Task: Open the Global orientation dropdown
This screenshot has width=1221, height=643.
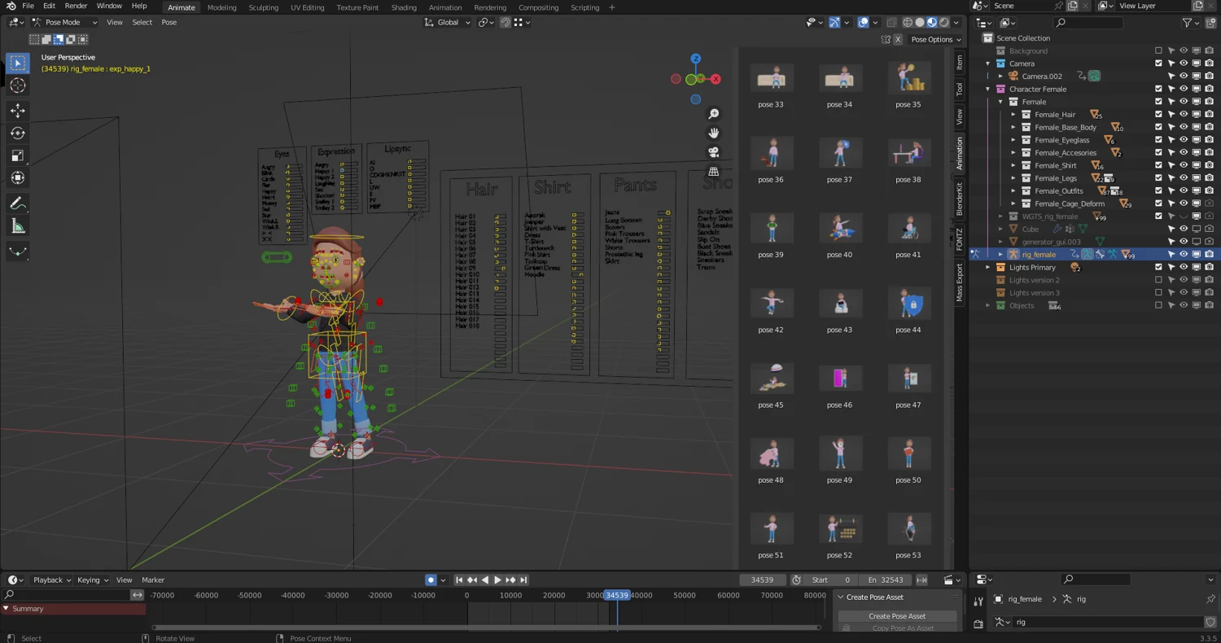Action: [x=448, y=22]
